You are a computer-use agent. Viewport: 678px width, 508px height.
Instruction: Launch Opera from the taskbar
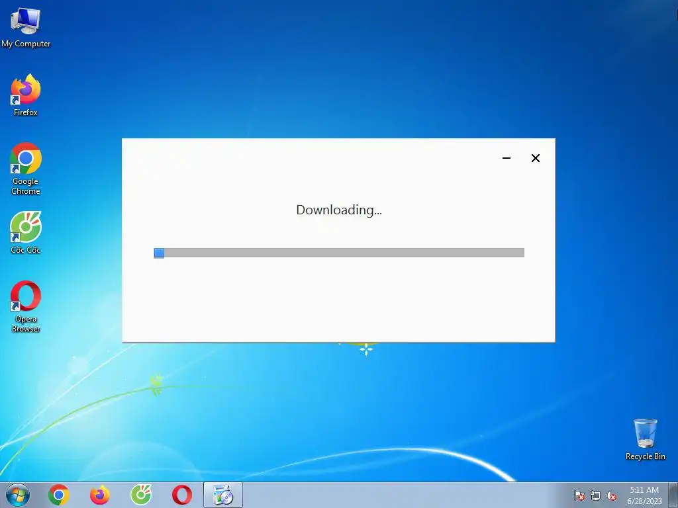pos(182,495)
